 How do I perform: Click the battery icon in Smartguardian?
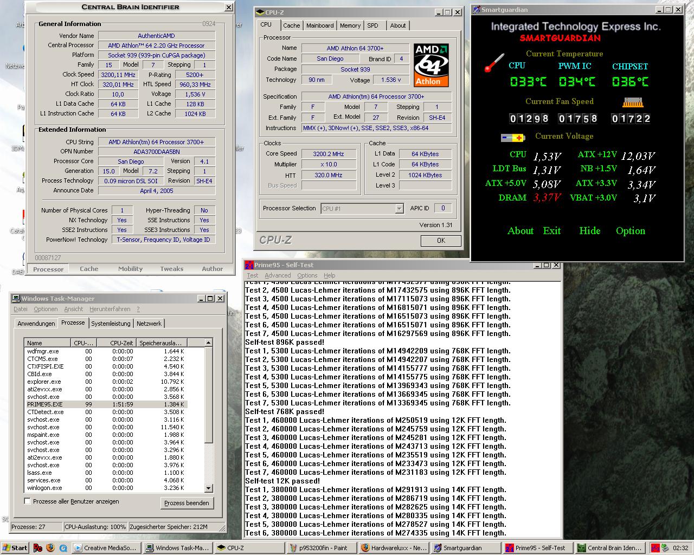click(512, 138)
